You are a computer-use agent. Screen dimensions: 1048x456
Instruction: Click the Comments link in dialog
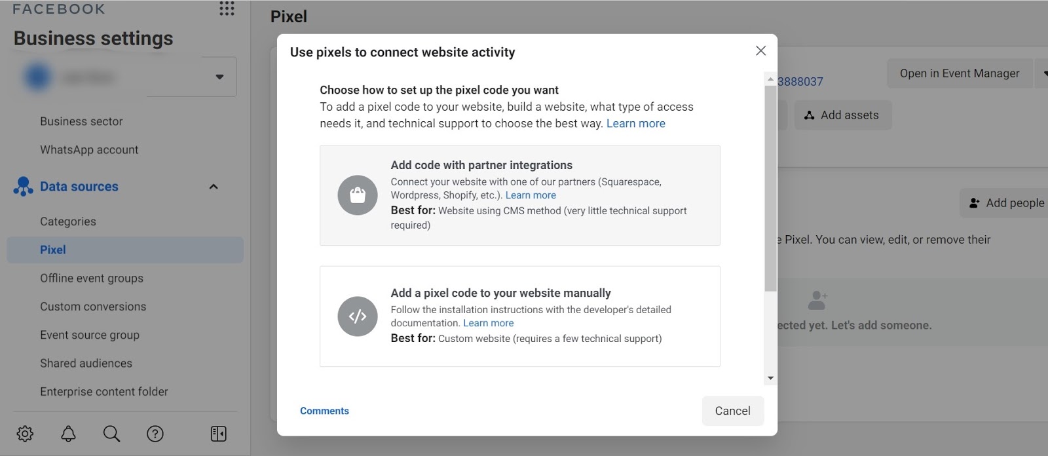(x=324, y=411)
